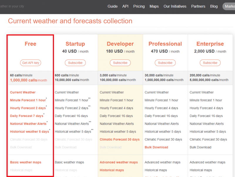235x177 pixels.
Task: Click Get API key for Free plan
Action: click(x=31, y=63)
